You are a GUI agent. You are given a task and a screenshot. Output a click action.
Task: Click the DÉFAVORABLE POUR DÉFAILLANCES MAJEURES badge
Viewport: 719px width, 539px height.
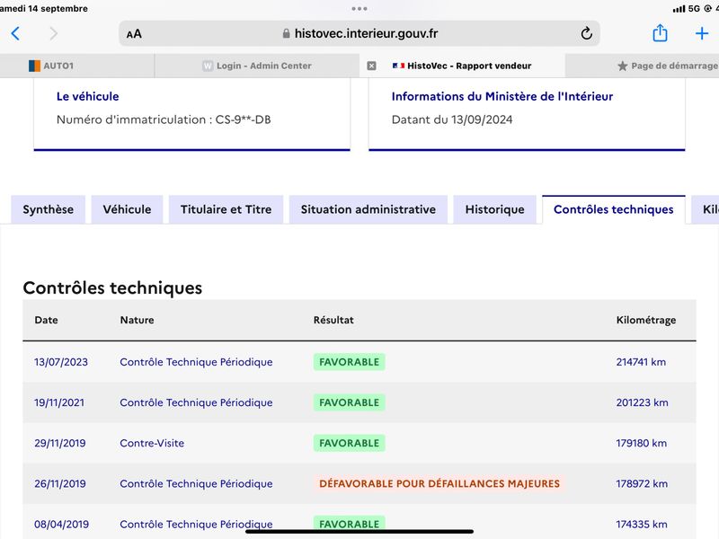439,483
